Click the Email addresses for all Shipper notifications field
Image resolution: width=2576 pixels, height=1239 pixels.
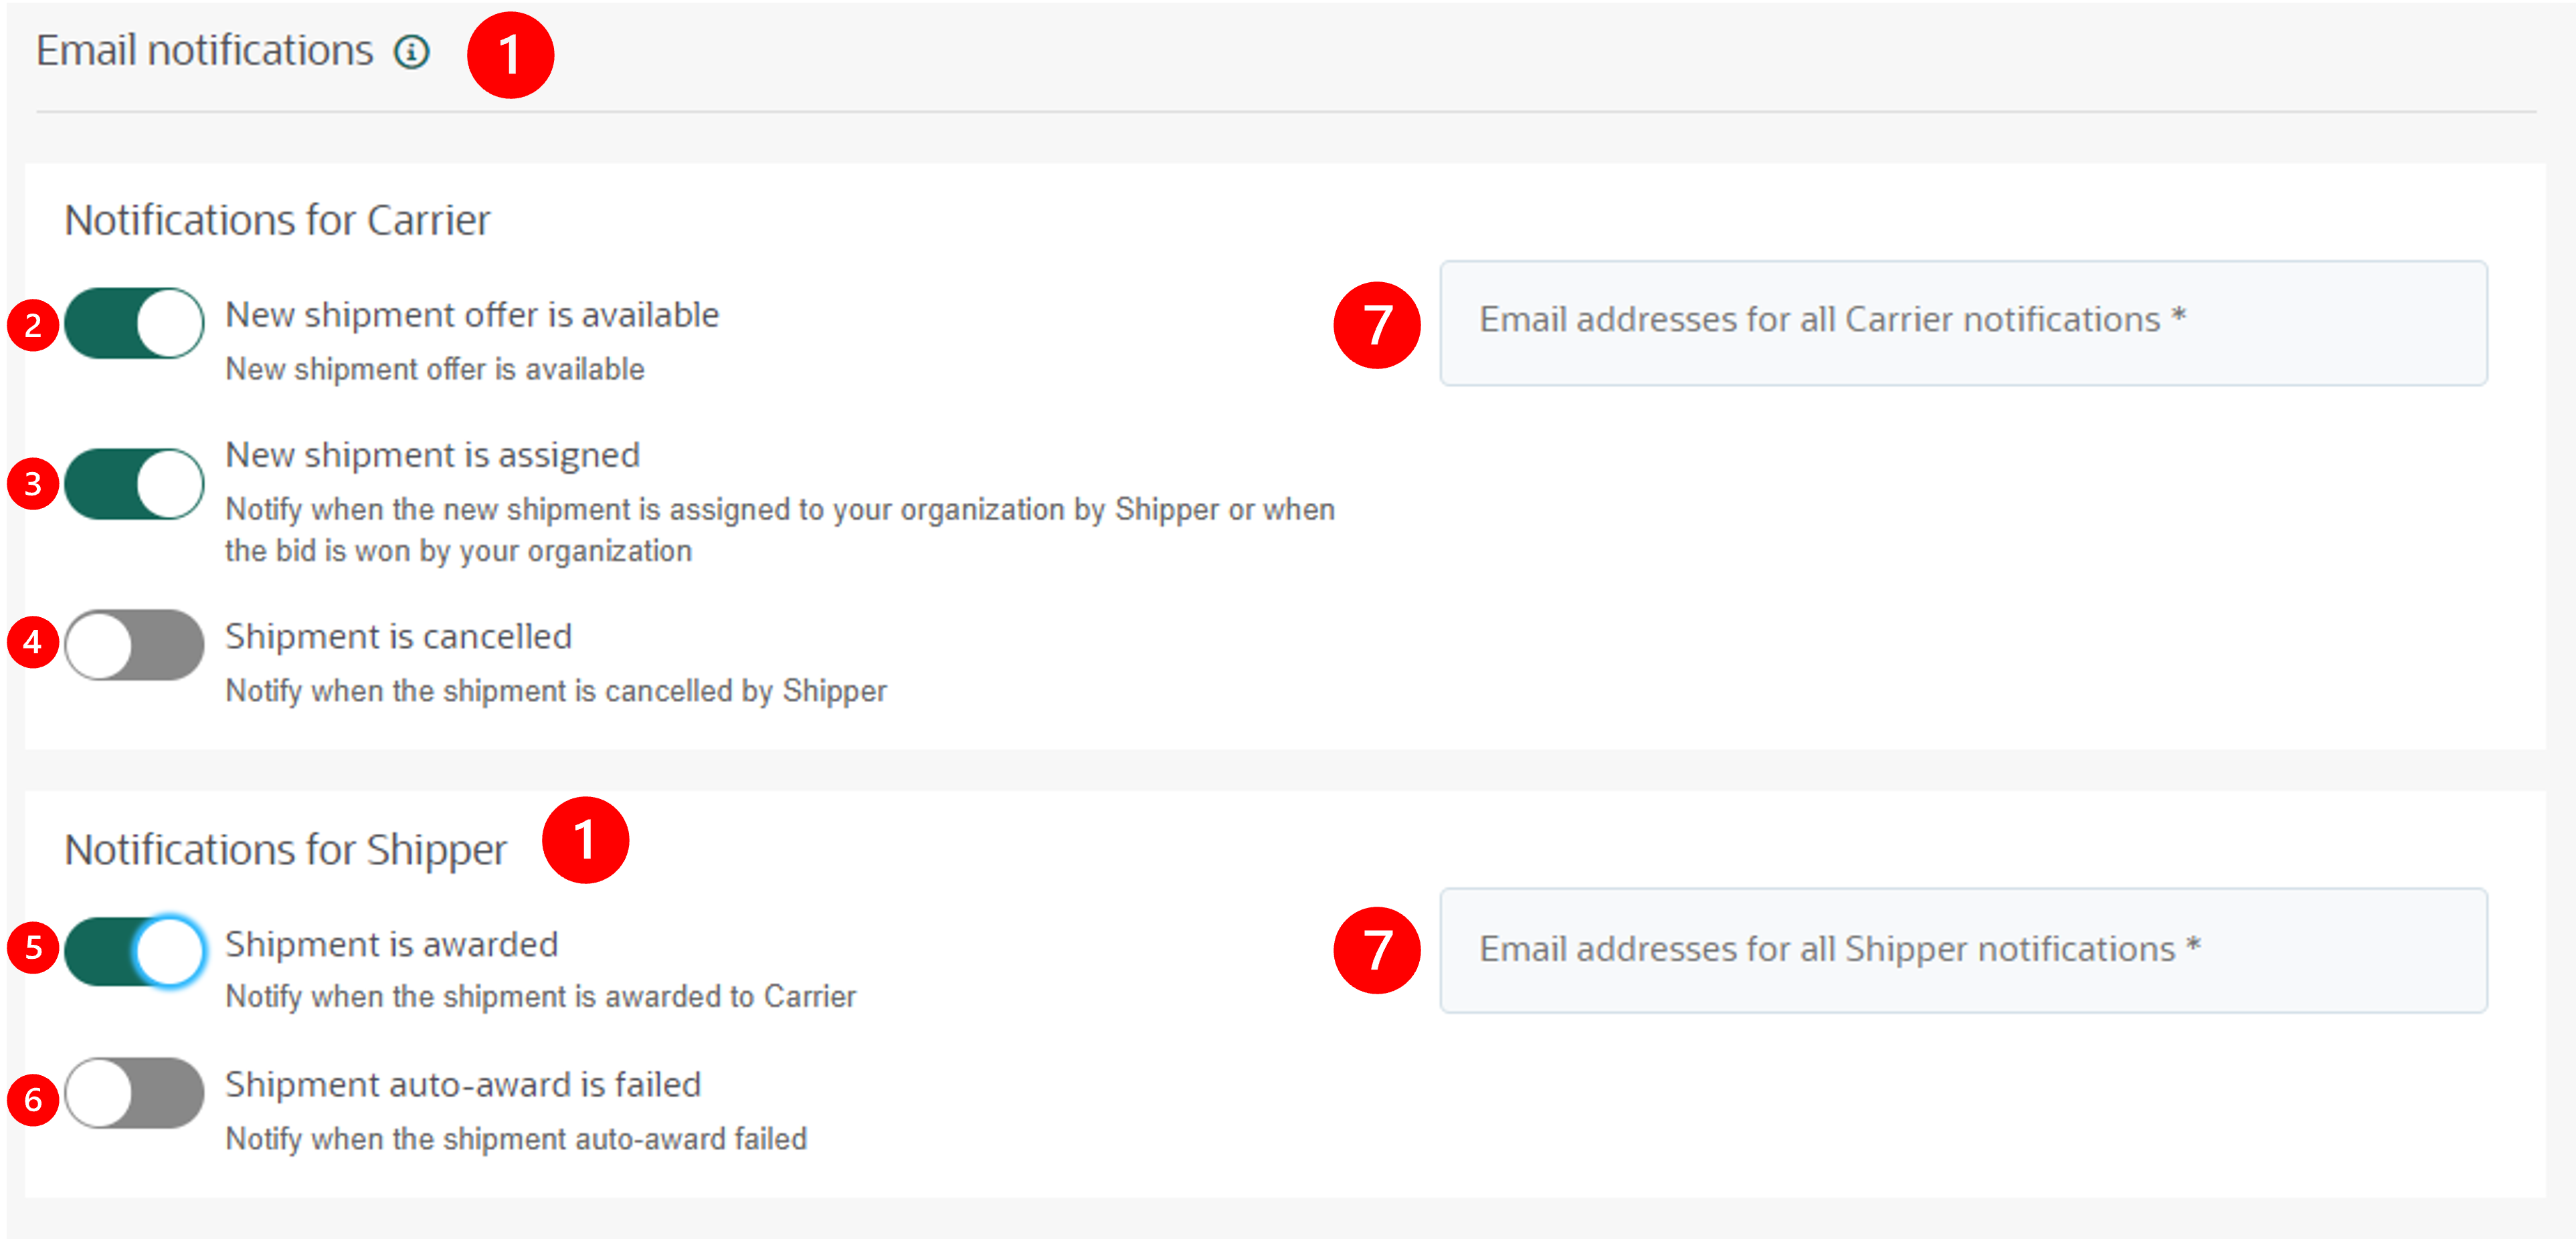pos(1962,949)
